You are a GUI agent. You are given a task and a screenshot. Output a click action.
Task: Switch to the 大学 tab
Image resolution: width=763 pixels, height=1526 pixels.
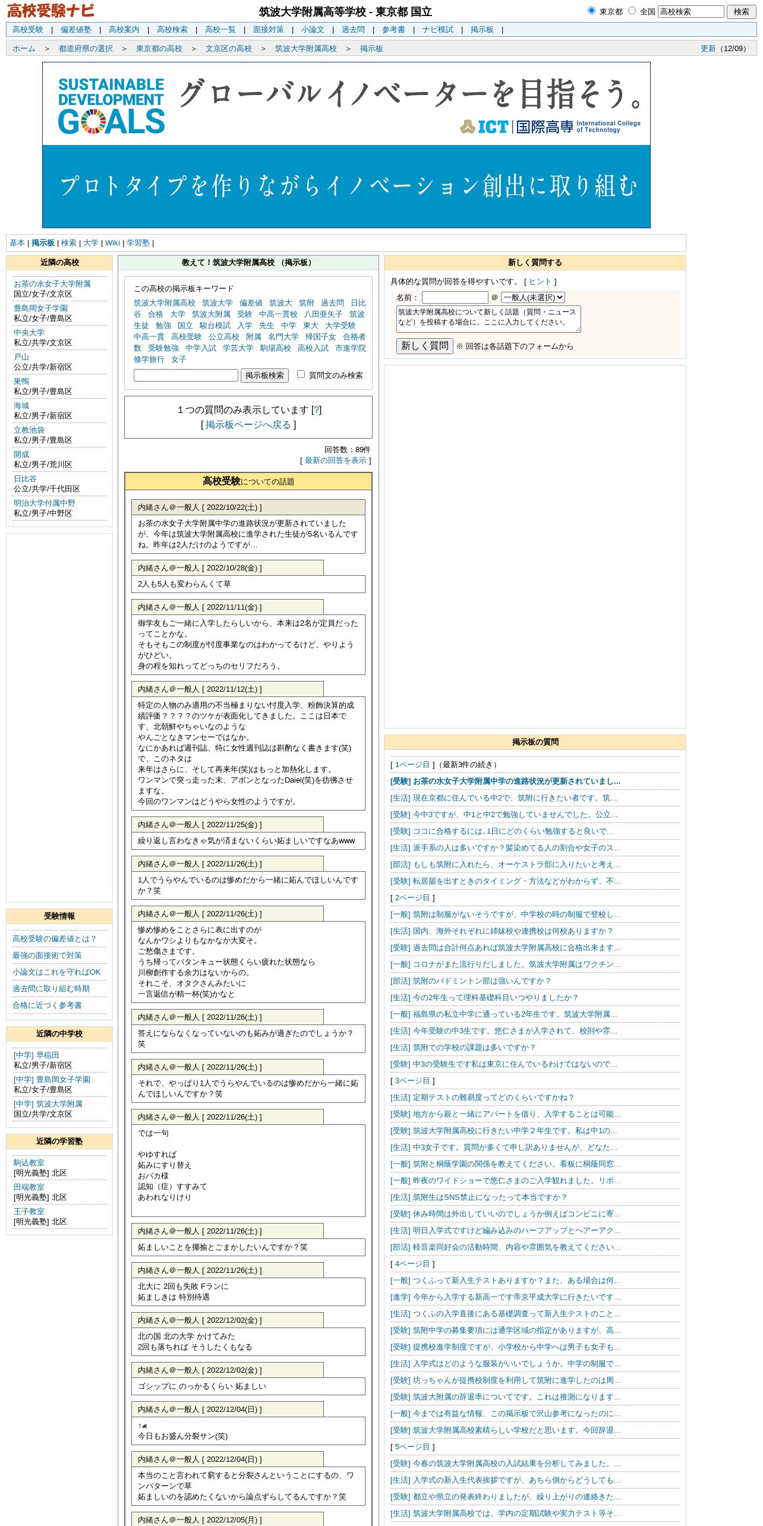point(91,243)
